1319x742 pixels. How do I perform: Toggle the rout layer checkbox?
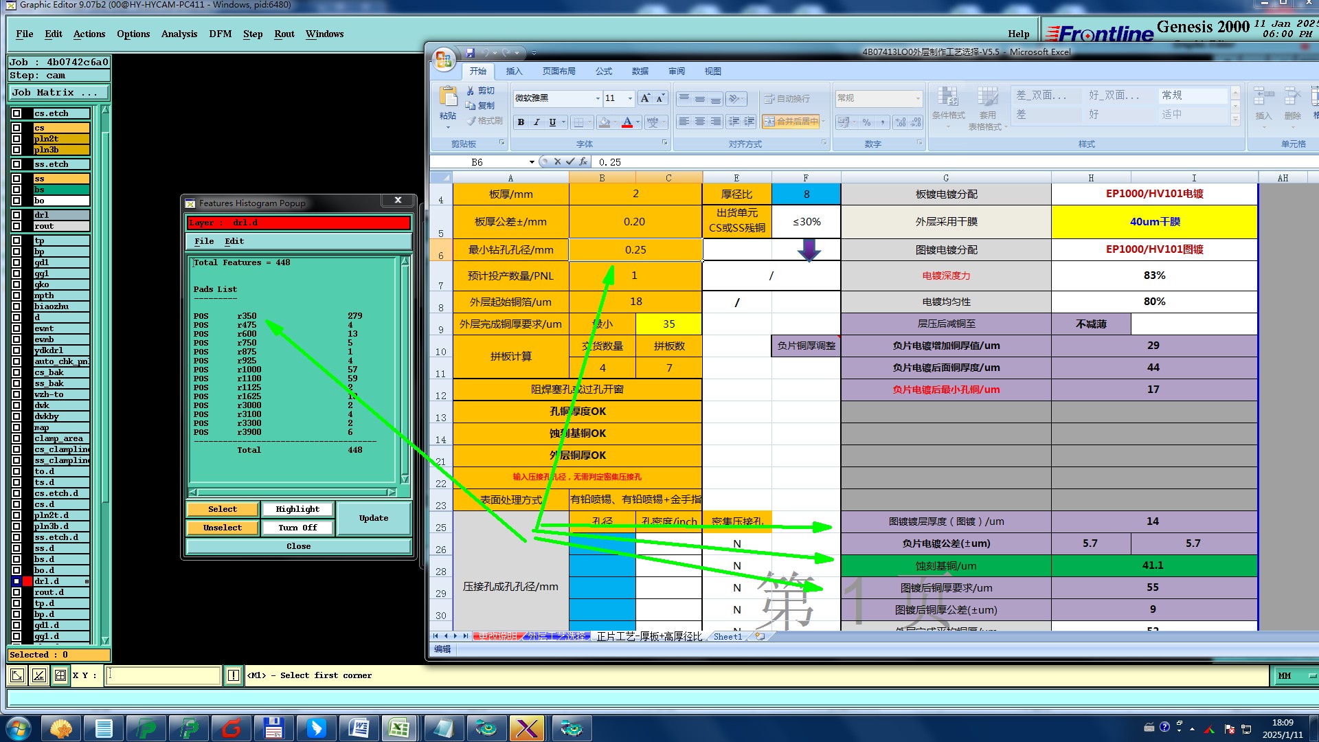16,226
